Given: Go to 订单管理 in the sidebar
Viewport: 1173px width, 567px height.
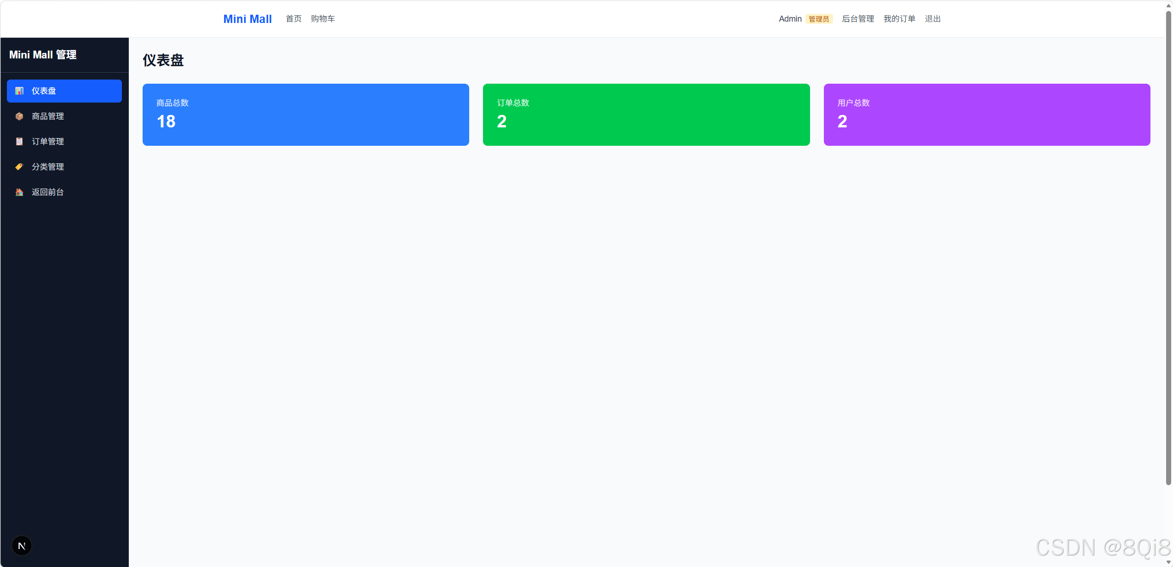Looking at the screenshot, I should (x=64, y=142).
